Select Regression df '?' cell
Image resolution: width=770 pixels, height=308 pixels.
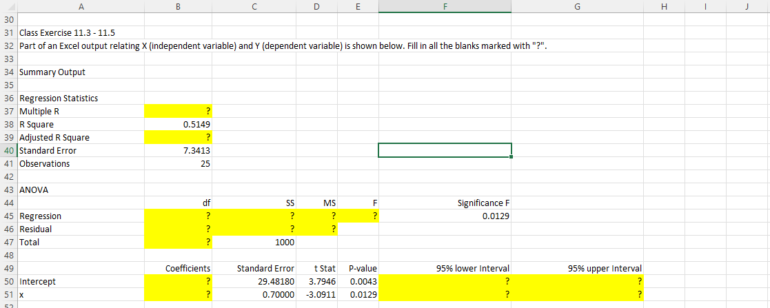pos(179,216)
